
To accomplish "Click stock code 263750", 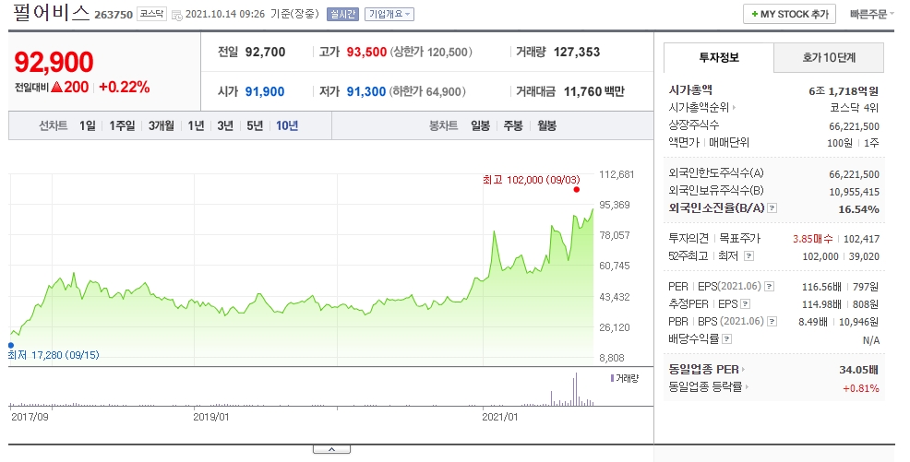I will coord(114,15).
